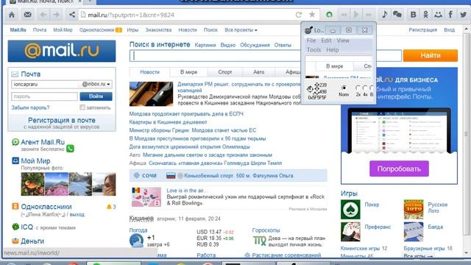Click the green circle icon in the toolbar
Image resolution: width=471 pixels, height=265 pixels.
[x=329, y=15]
